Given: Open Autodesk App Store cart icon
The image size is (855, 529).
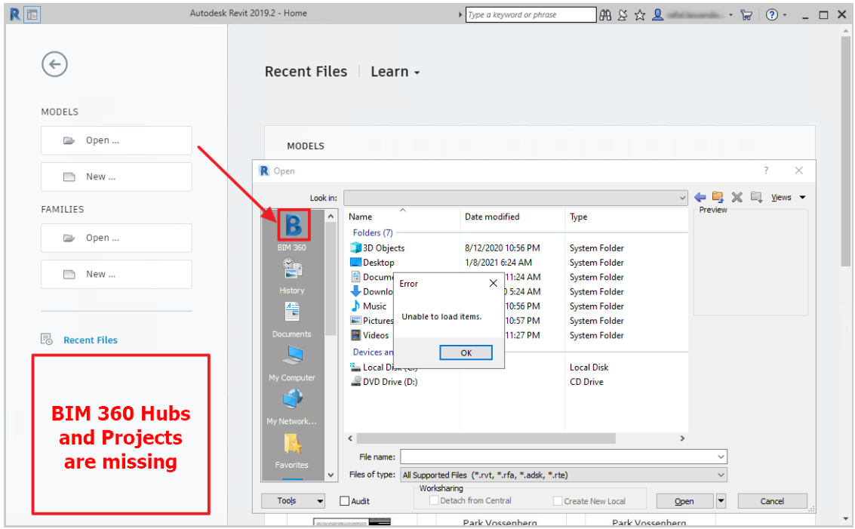Looking at the screenshot, I should [x=746, y=15].
